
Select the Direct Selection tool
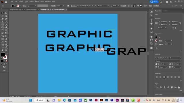click(x=6, y=13)
